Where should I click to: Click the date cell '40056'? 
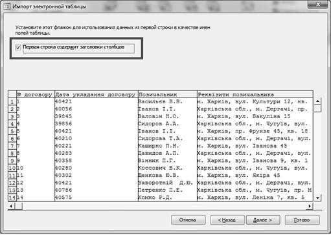pyautogui.click(x=97, y=109)
